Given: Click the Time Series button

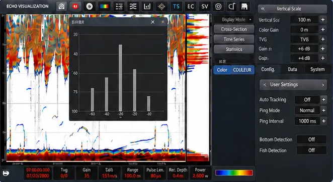Looking at the screenshot, I should 234,39.
